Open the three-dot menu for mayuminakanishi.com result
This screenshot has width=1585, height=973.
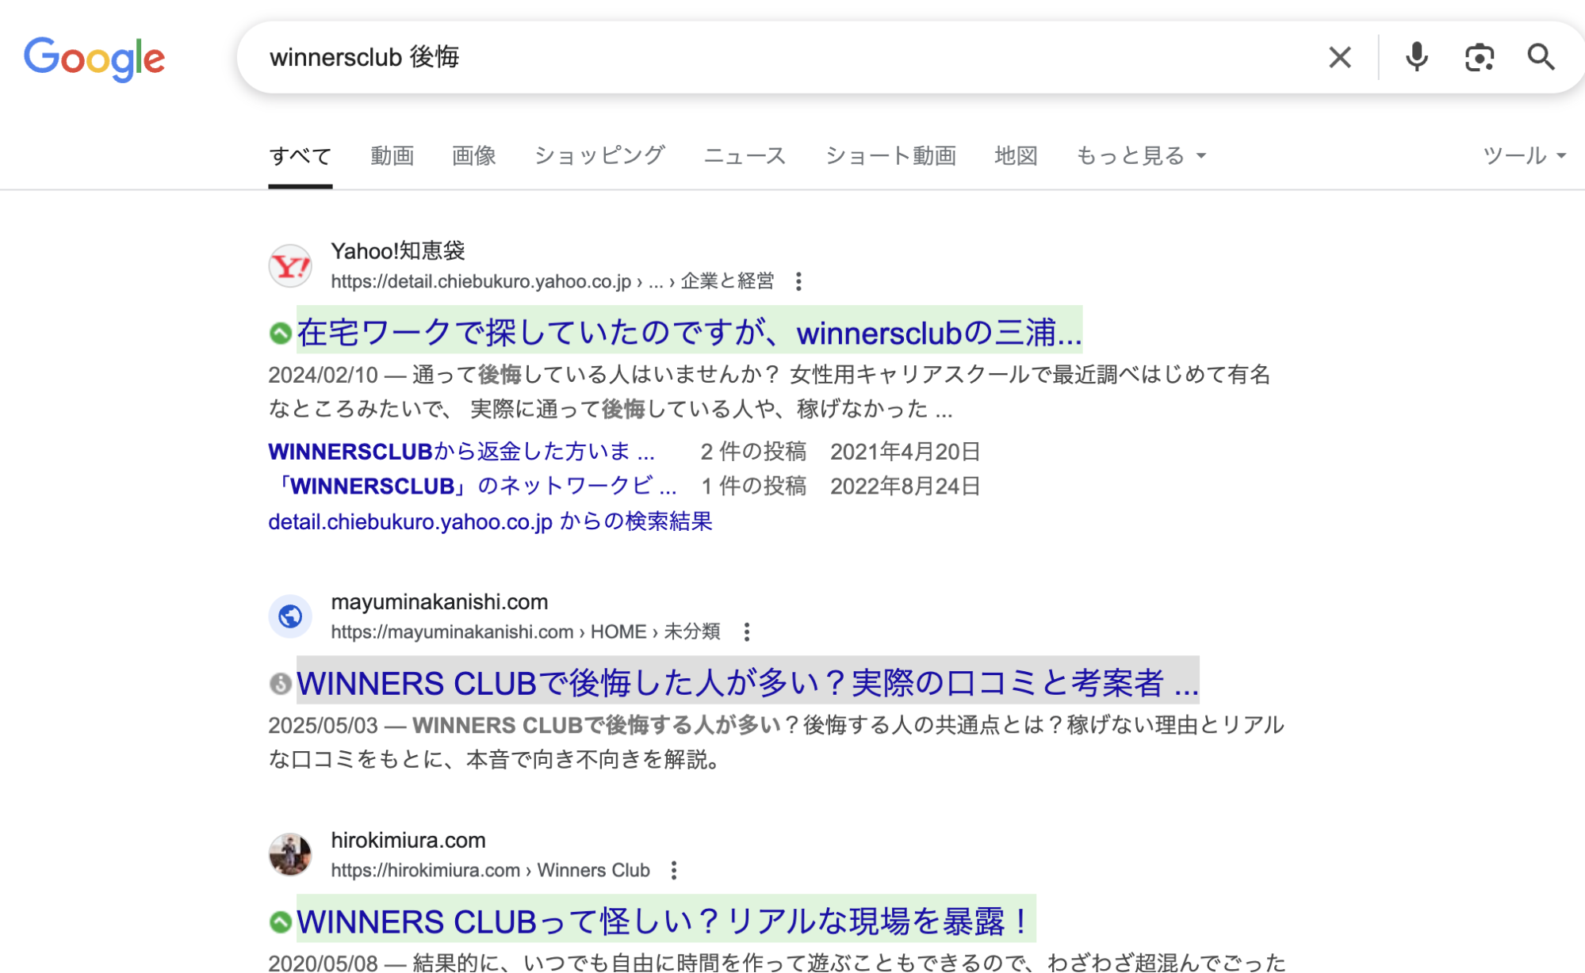[746, 631]
